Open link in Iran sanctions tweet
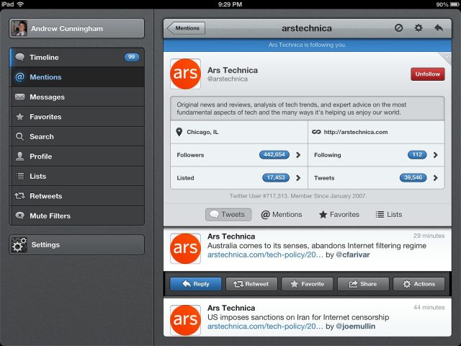The image size is (461, 346). [x=265, y=327]
